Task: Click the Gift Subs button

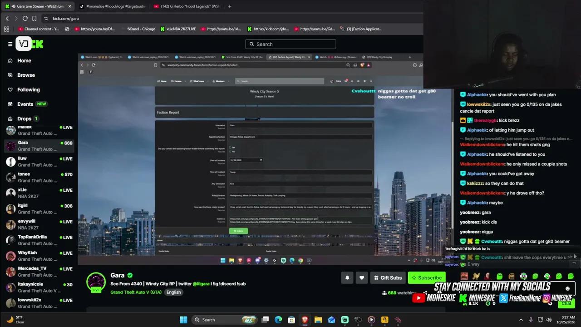Action: click(388, 277)
